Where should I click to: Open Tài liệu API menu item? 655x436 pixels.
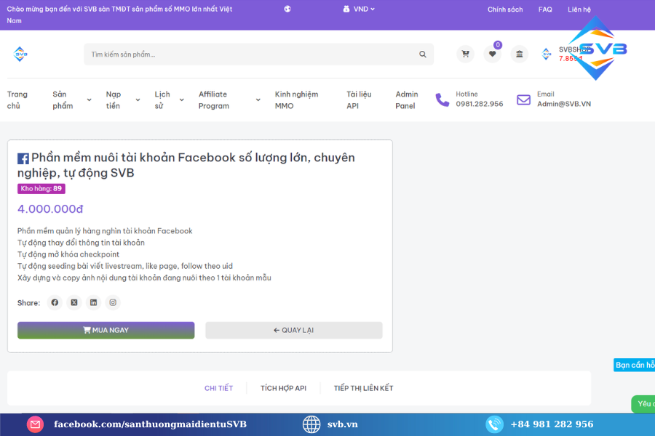359,100
